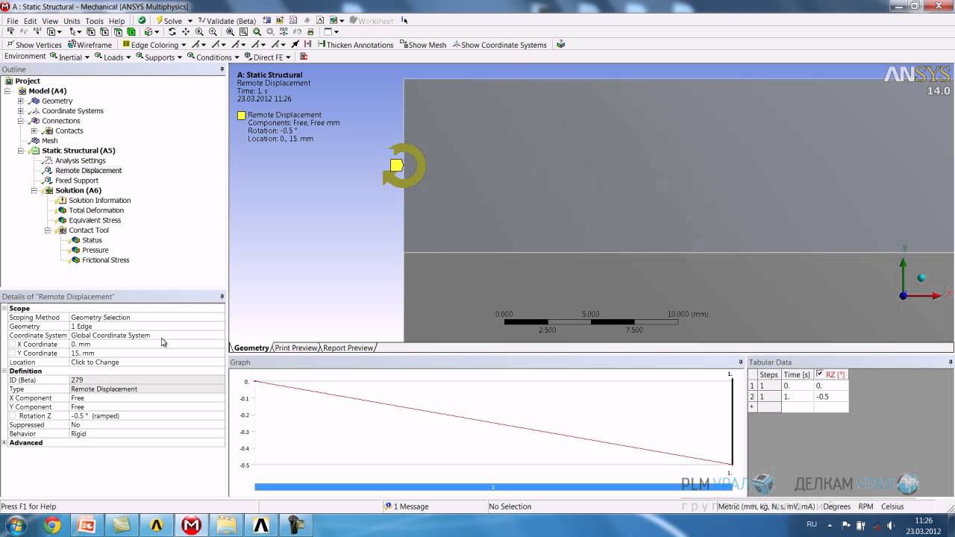Select the Pan view tool
The width and height of the screenshot is (955, 537).
(186, 32)
